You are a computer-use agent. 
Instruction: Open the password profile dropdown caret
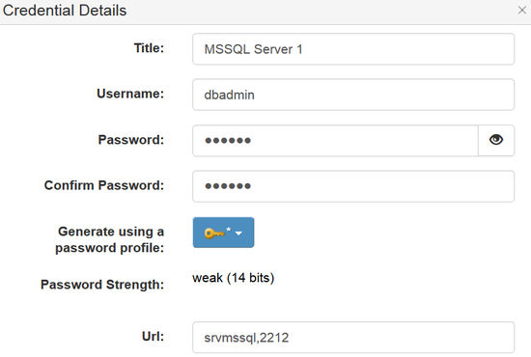point(238,233)
